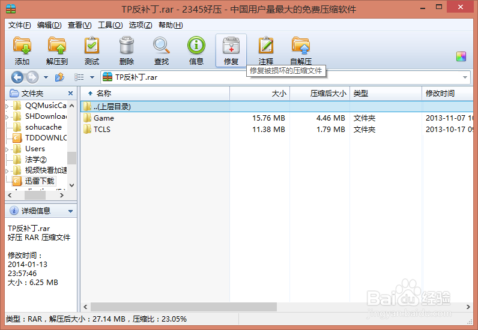Select the Game folder row

(x=277, y=118)
